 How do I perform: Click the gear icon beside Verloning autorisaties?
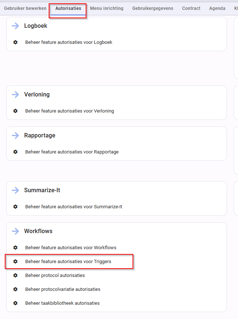tap(15, 111)
